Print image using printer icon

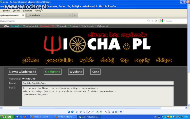[109, 112]
